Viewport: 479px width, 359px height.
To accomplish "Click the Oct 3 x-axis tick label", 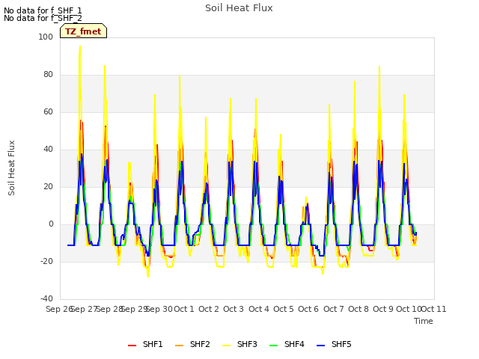I will click(x=234, y=309).
